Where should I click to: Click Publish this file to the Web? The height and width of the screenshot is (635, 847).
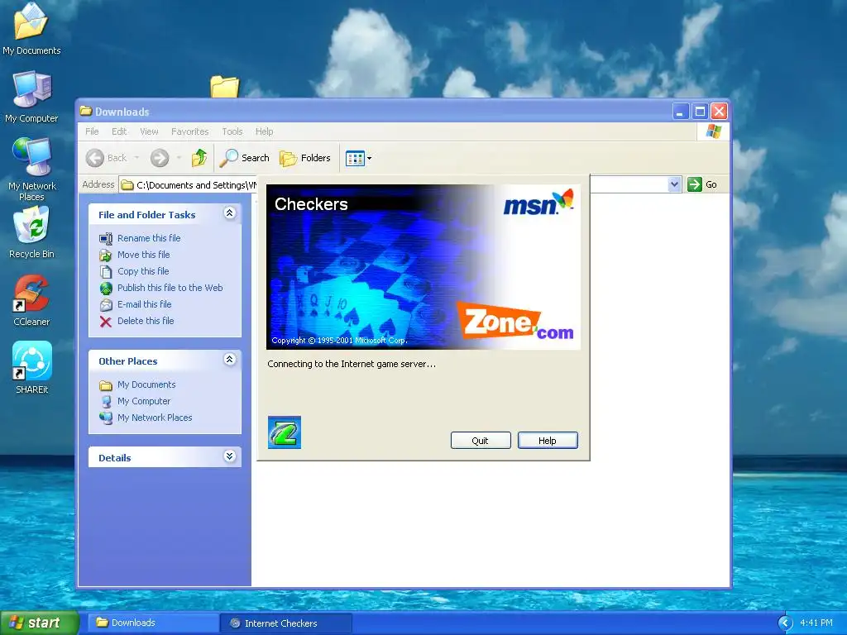170,288
